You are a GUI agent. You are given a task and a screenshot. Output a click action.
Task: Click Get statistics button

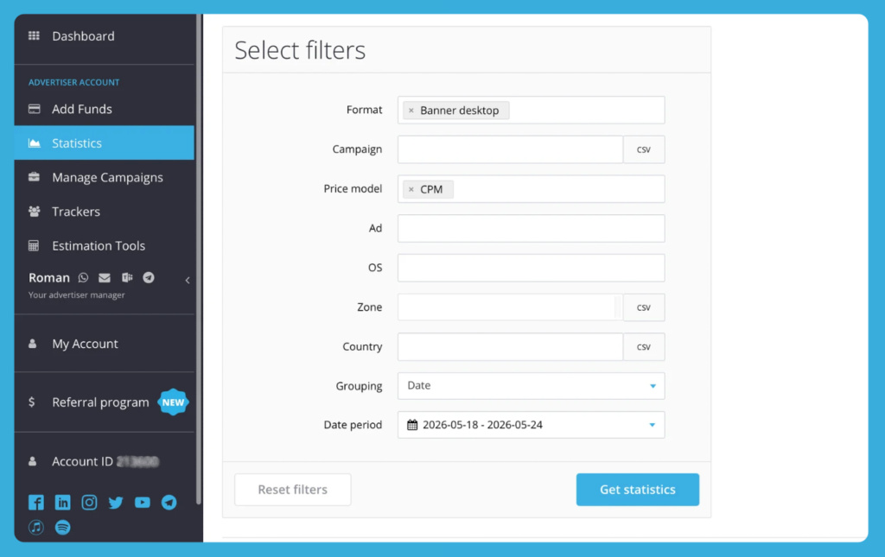(638, 490)
